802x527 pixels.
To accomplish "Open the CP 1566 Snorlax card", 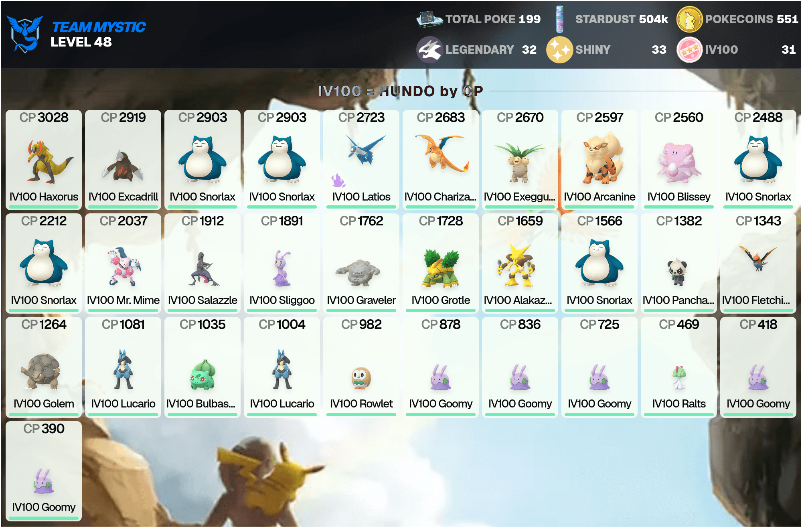I will [599, 263].
